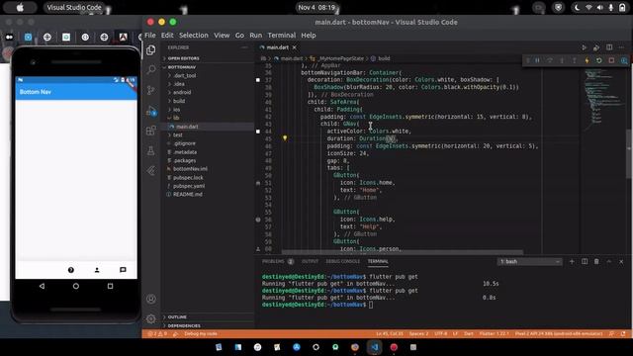Viewport: 633px width, 356px height.
Task: Kill the terminal with trash icon
Action: [596, 261]
